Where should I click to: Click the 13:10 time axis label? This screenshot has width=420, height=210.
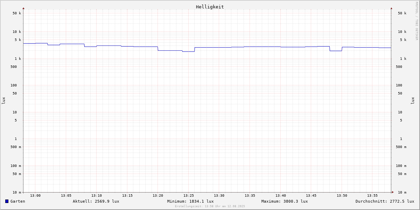(x=97, y=196)
